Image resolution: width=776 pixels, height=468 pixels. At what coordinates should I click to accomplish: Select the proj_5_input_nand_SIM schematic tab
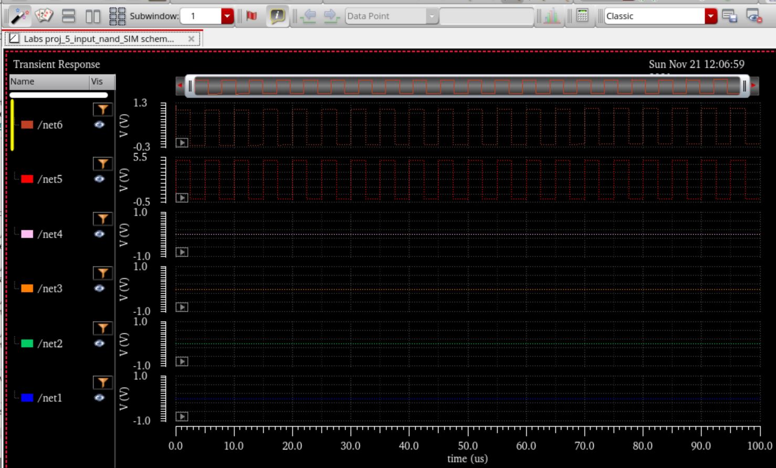[x=99, y=39]
